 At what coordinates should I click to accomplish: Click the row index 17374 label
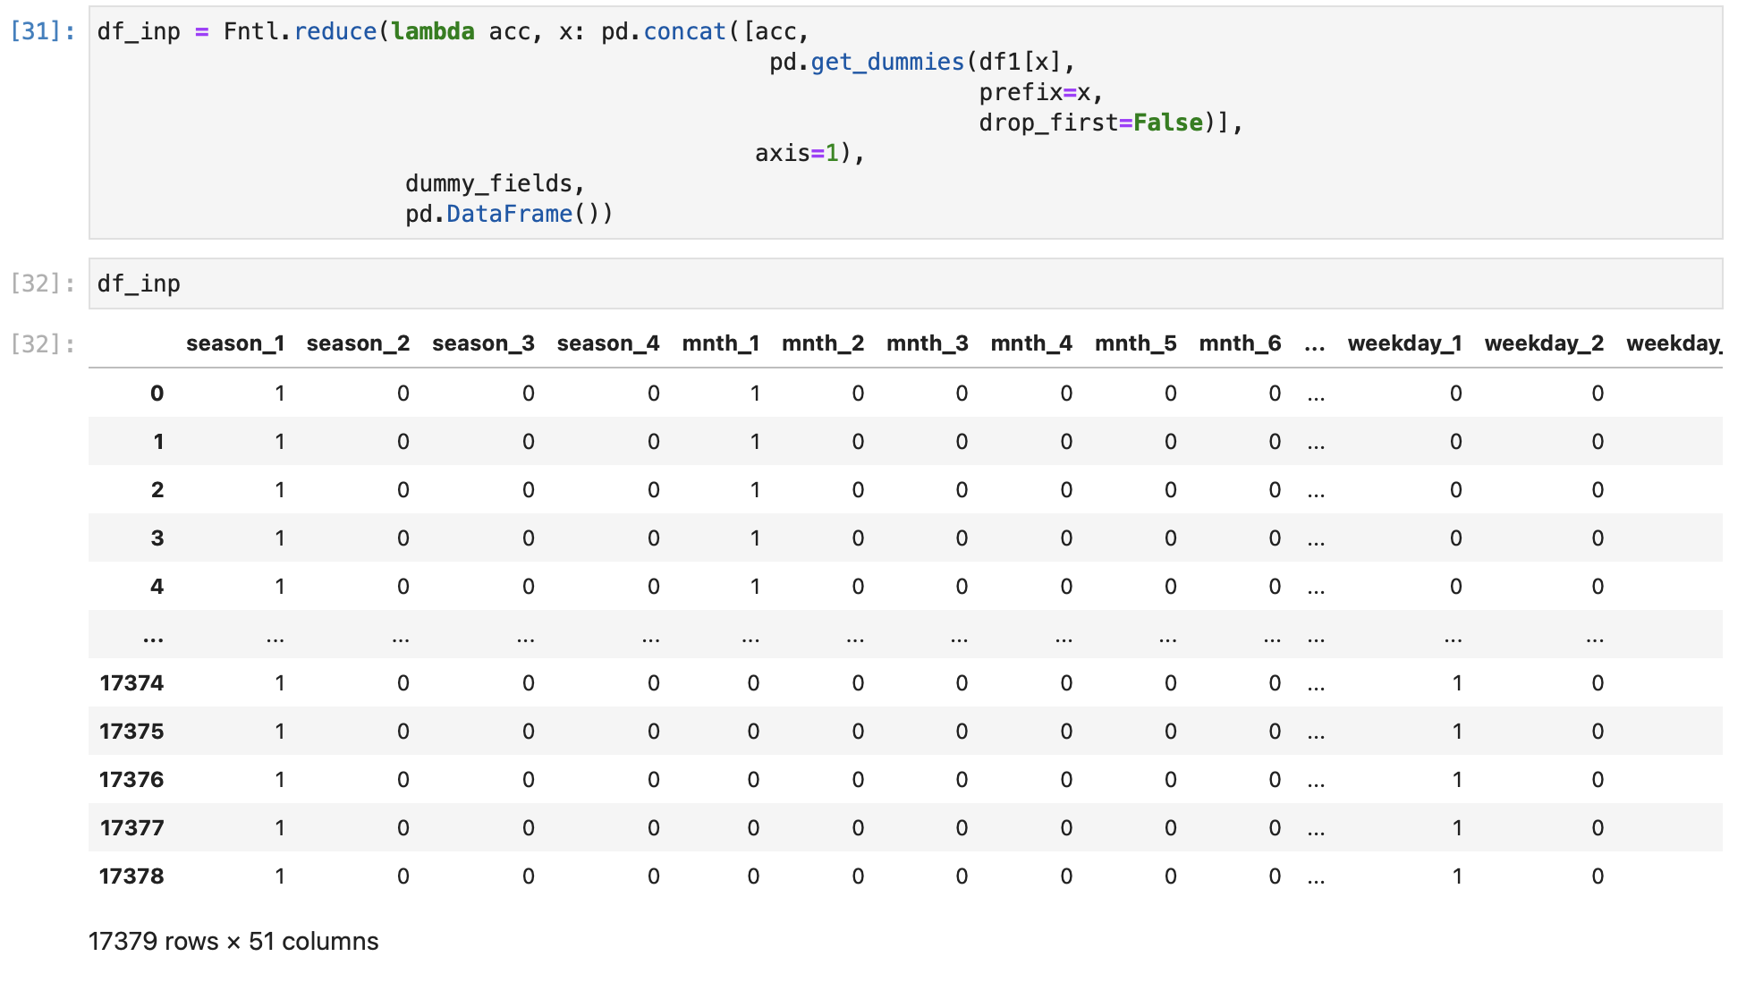click(131, 683)
